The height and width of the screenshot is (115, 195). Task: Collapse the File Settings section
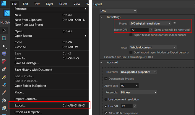tap(101, 17)
